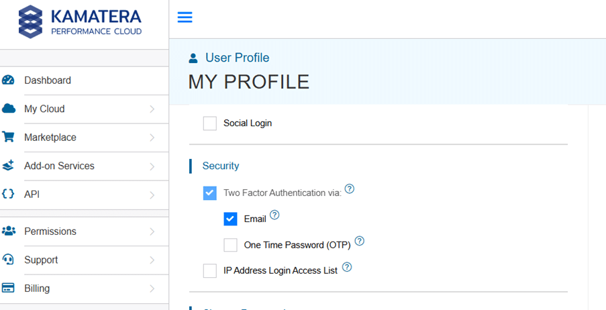The image size is (606, 310).
Task: Click help icon next to Email option
Action: tap(274, 215)
